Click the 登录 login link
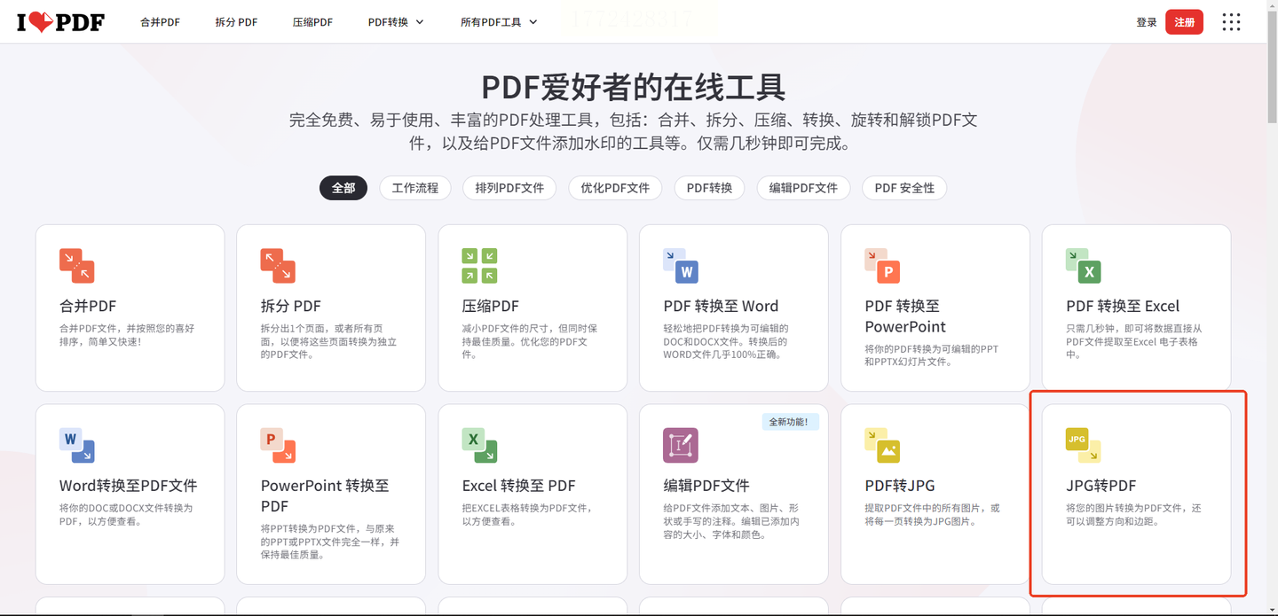This screenshot has height=616, width=1278. point(1147,22)
